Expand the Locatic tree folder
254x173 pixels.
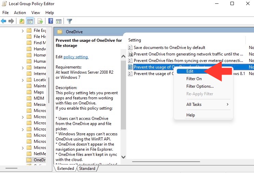point(23,80)
